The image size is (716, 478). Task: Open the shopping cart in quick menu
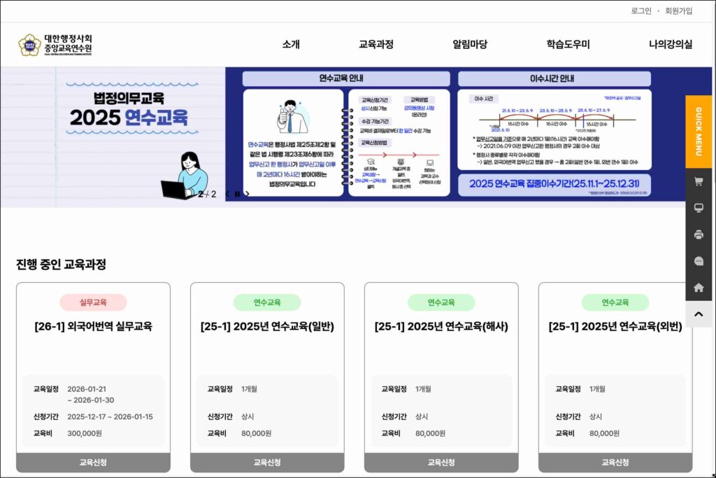tap(698, 182)
